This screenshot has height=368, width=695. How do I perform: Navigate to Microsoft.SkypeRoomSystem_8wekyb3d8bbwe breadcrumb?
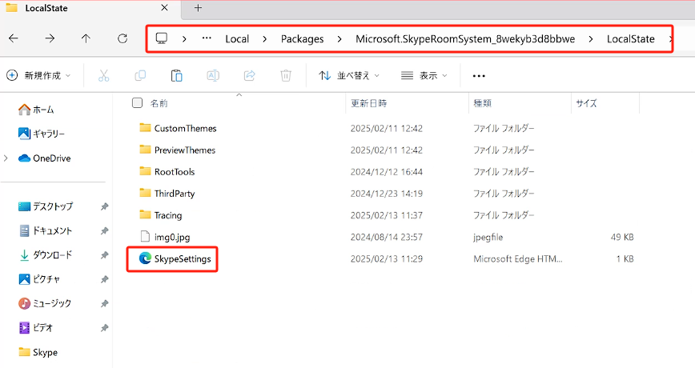[465, 39]
